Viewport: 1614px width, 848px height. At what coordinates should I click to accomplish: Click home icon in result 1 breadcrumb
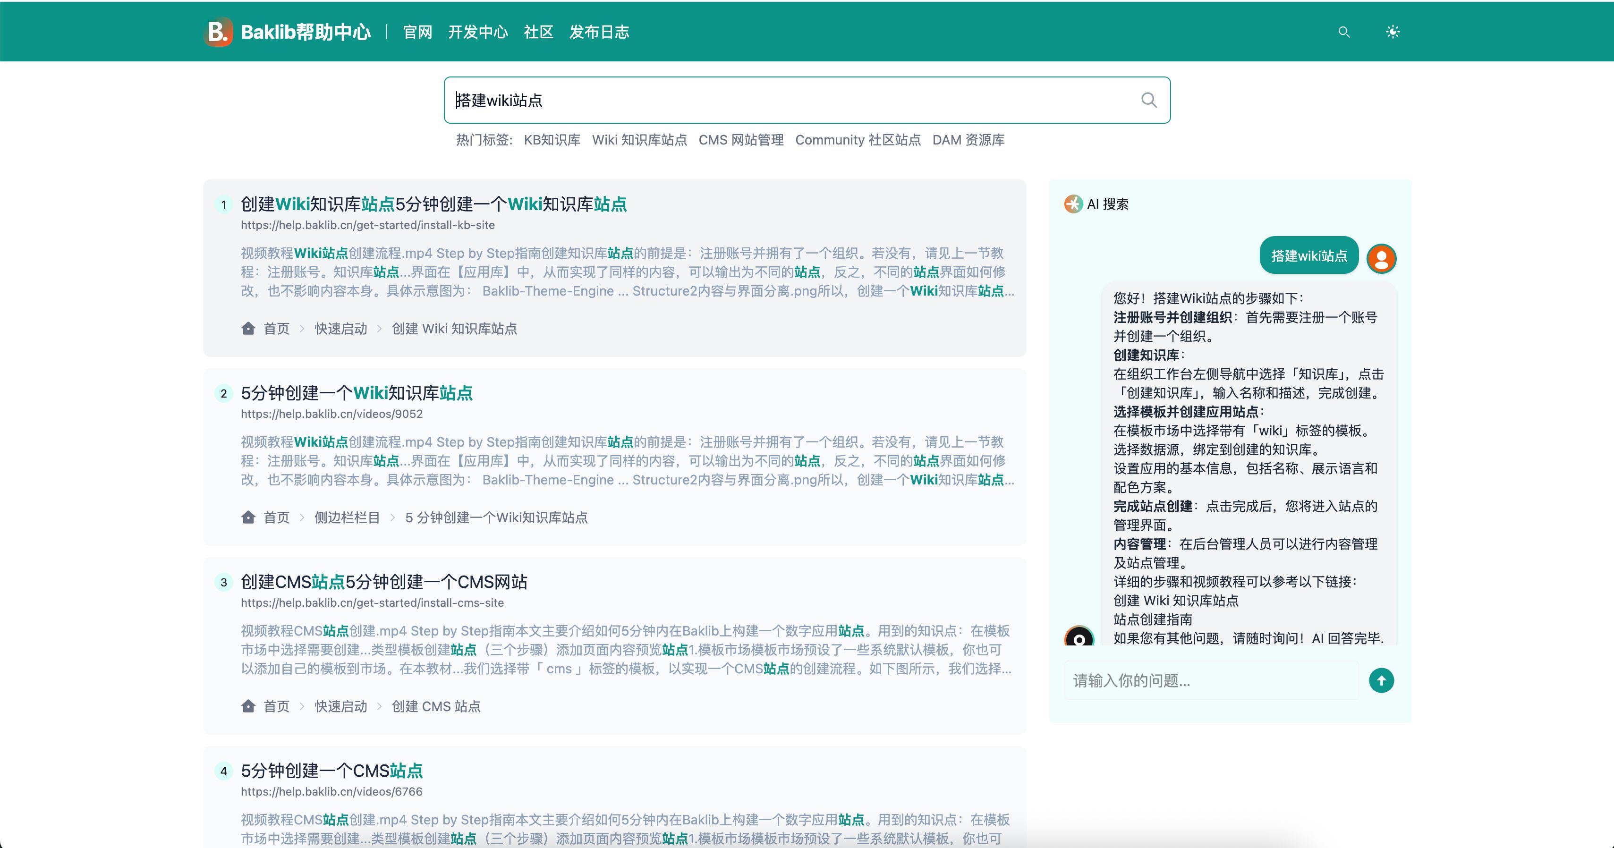(x=248, y=328)
